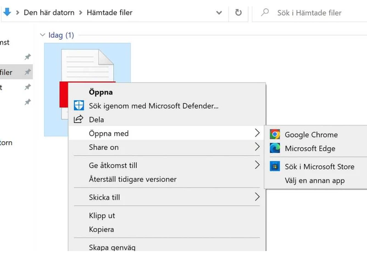Click the refresh icon beside address bar

(238, 12)
